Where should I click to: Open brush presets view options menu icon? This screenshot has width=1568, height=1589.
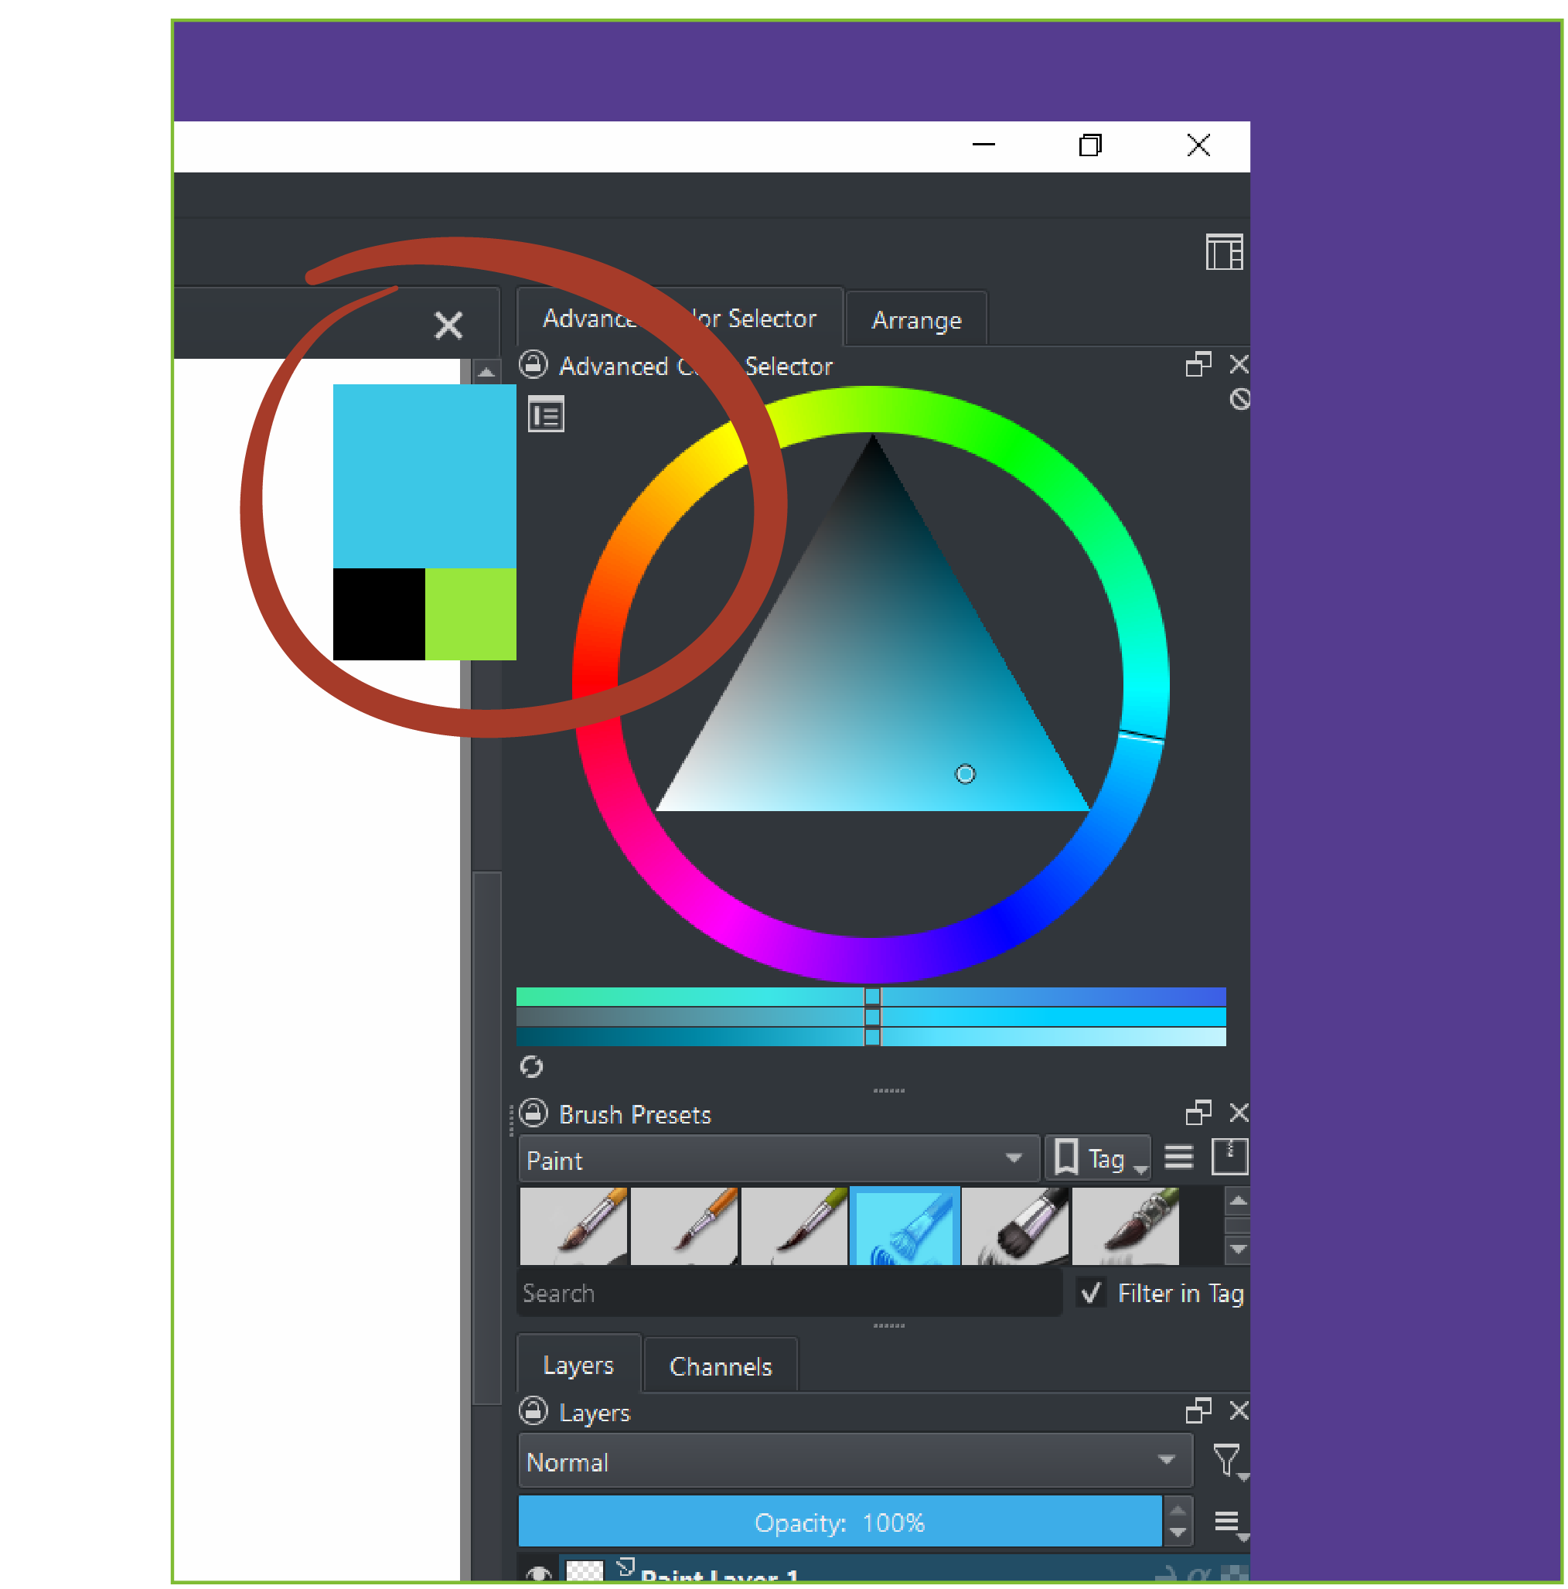point(1178,1158)
